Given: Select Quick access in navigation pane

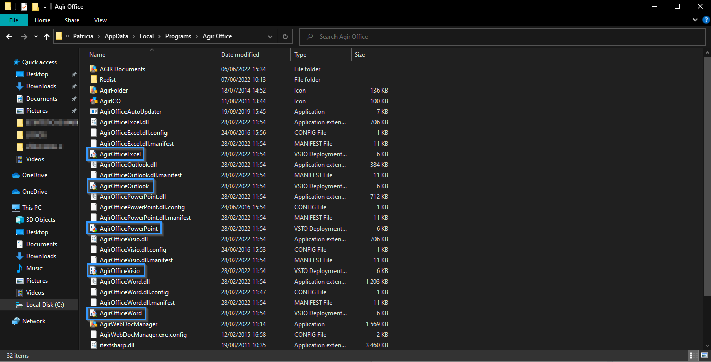Looking at the screenshot, I should pos(39,62).
